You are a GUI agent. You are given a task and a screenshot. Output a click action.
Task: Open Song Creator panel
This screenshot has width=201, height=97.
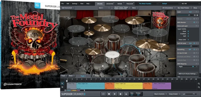coord(174,94)
